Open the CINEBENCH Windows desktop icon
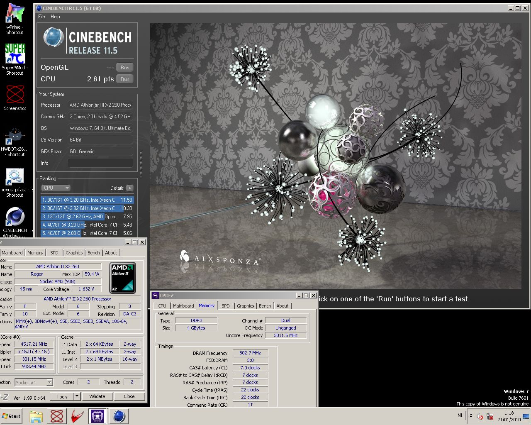 (x=15, y=222)
